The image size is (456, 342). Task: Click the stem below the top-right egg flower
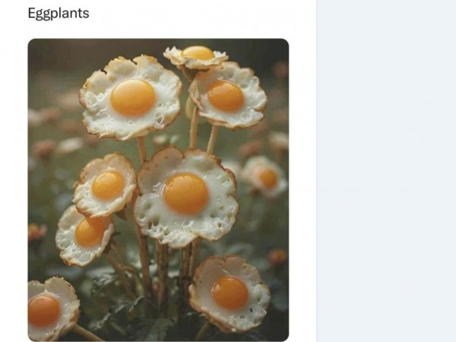click(x=212, y=140)
